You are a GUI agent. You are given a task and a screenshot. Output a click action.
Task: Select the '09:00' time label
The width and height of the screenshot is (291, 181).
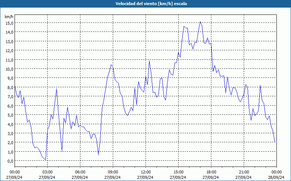(113, 172)
